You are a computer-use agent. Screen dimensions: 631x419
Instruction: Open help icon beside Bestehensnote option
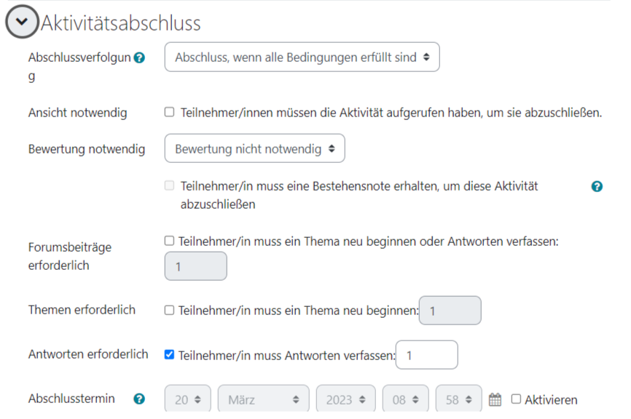[597, 186]
